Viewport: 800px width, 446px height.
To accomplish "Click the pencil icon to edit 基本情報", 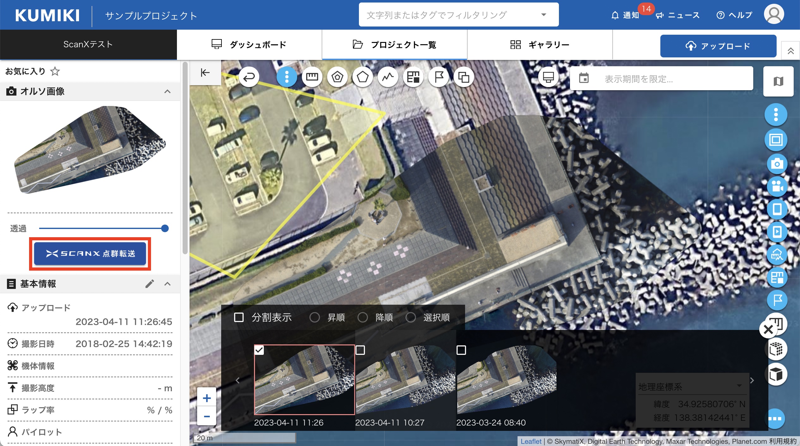I will [149, 284].
